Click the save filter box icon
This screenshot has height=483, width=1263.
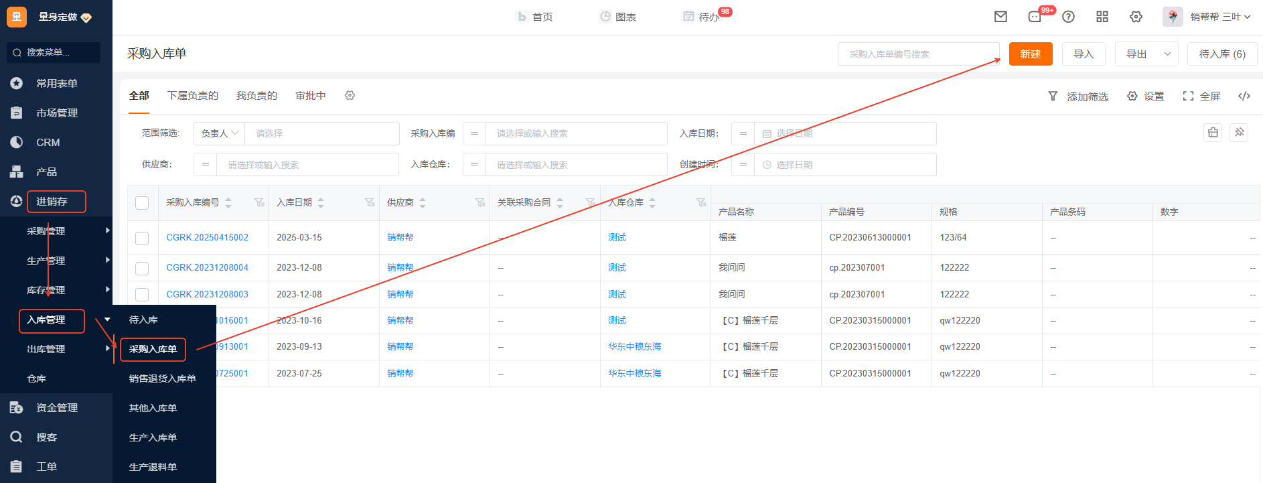pos(1213,133)
